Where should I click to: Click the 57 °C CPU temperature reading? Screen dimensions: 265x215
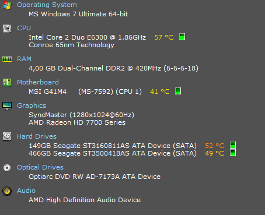tap(164, 37)
